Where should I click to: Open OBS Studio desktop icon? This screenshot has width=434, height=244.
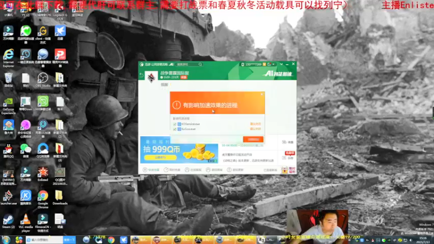(x=43, y=80)
